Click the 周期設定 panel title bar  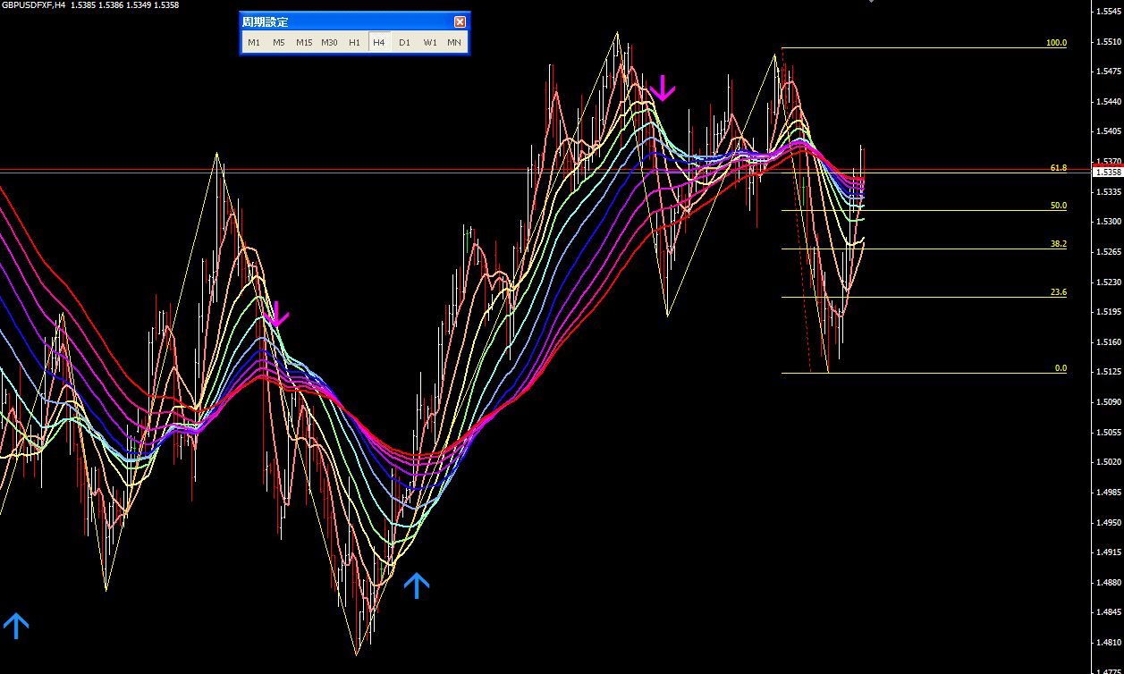[x=354, y=21]
